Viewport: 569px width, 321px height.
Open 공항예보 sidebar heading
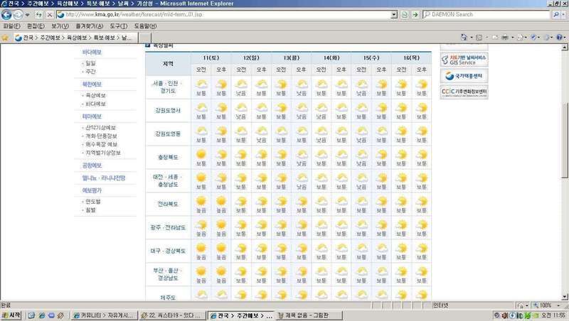click(x=92, y=165)
